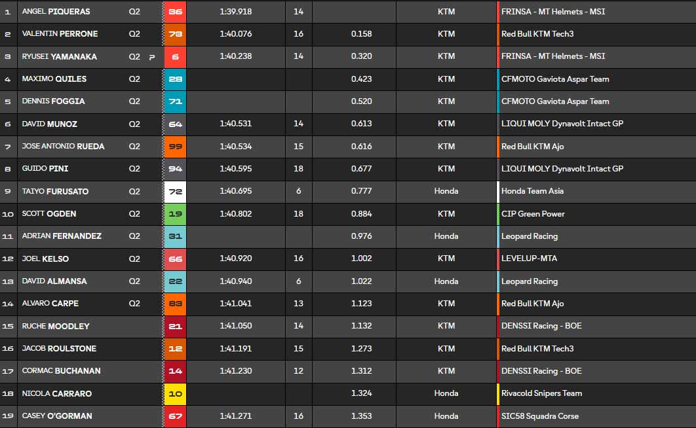Select the SIC58 Squadra Corse team
The width and height of the screenshot is (696, 428).
tap(540, 416)
